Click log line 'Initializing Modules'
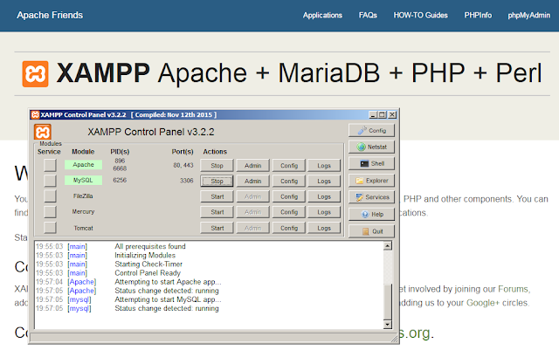Screen dimensions: 559x350 (145, 255)
